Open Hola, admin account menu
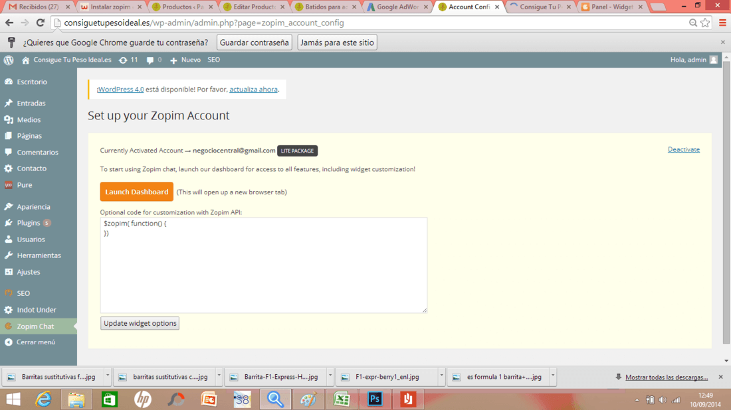This screenshot has width=731, height=410. point(694,60)
